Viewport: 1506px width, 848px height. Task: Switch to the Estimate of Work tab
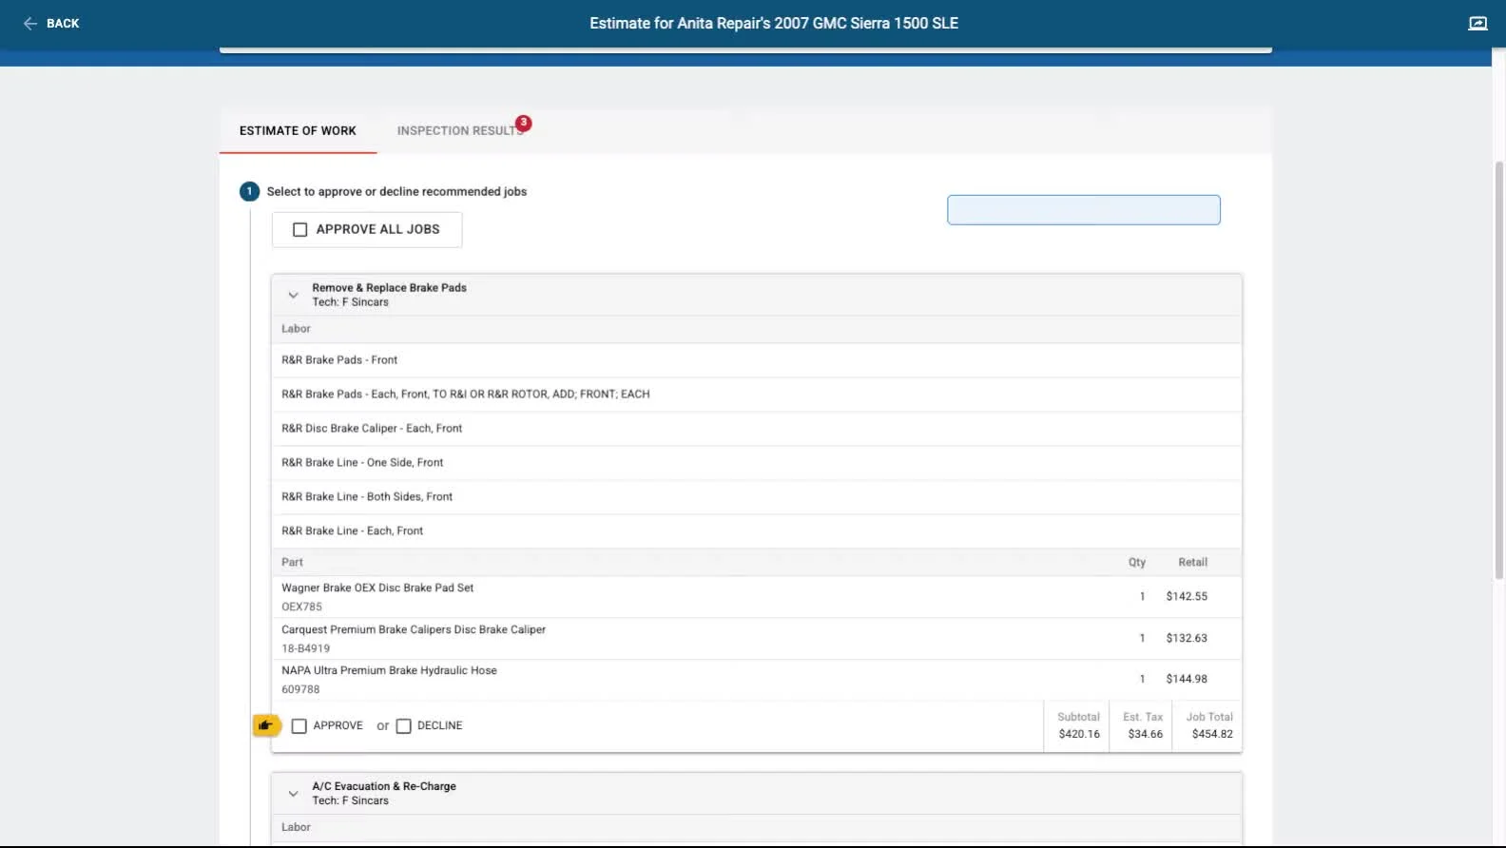(x=298, y=131)
